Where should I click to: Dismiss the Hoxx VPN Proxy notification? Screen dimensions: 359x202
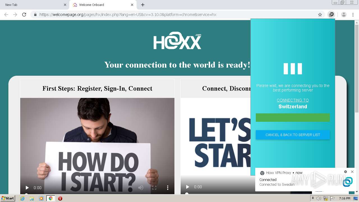tap(352, 172)
